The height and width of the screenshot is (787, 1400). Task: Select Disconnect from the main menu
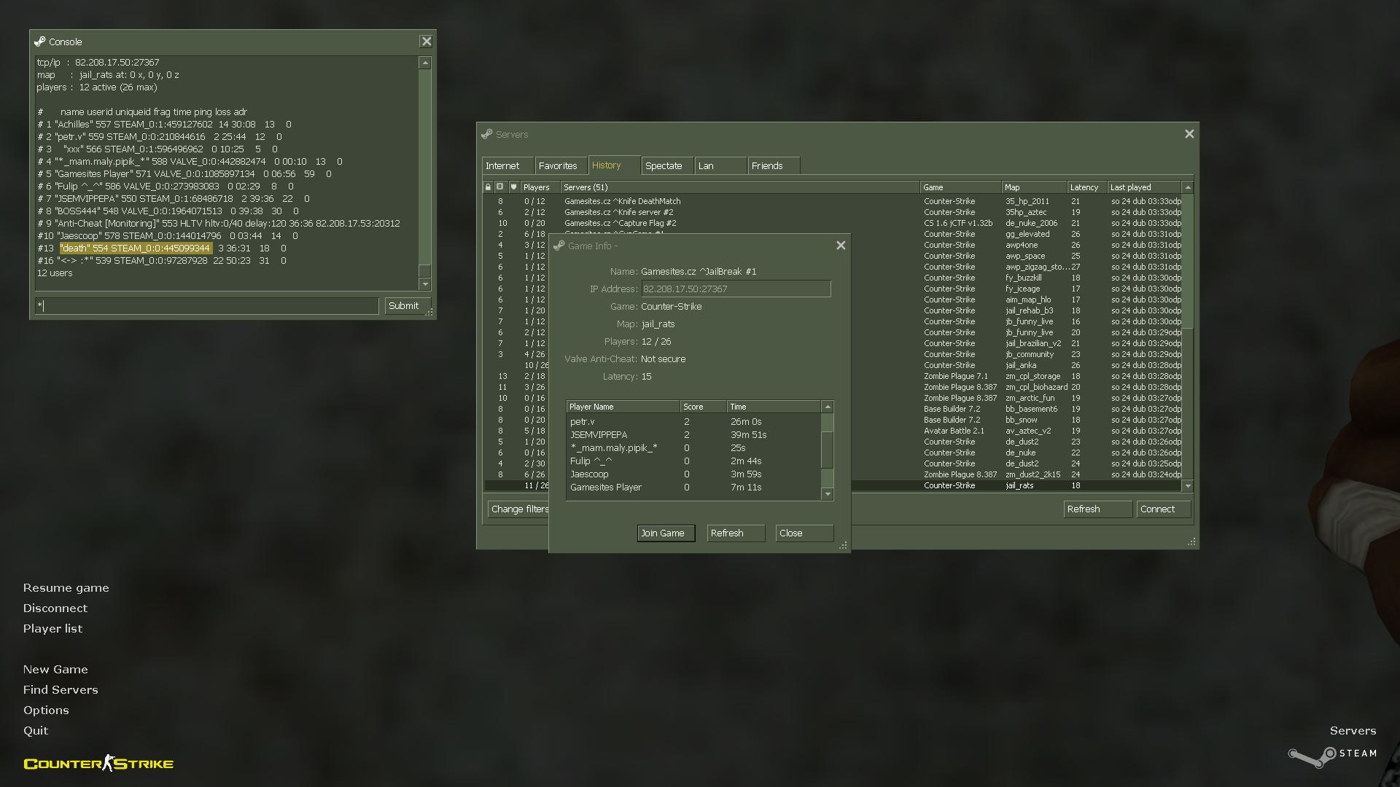(x=55, y=608)
